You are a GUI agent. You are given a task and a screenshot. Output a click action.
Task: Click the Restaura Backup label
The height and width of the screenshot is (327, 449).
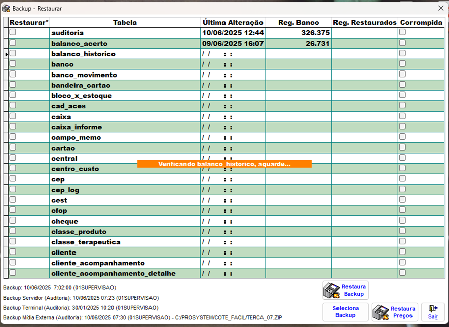(x=354, y=290)
